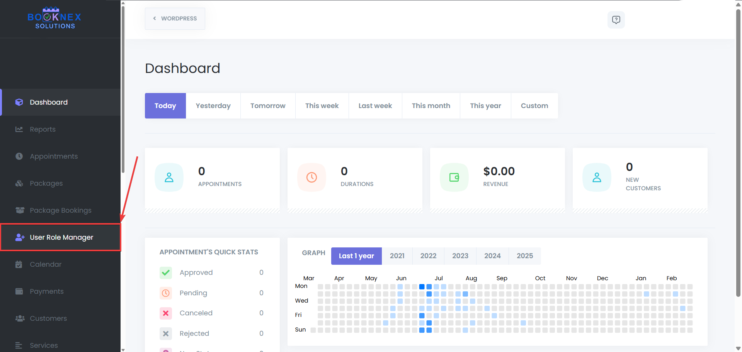Click the Calendar icon in sidebar

click(x=19, y=264)
